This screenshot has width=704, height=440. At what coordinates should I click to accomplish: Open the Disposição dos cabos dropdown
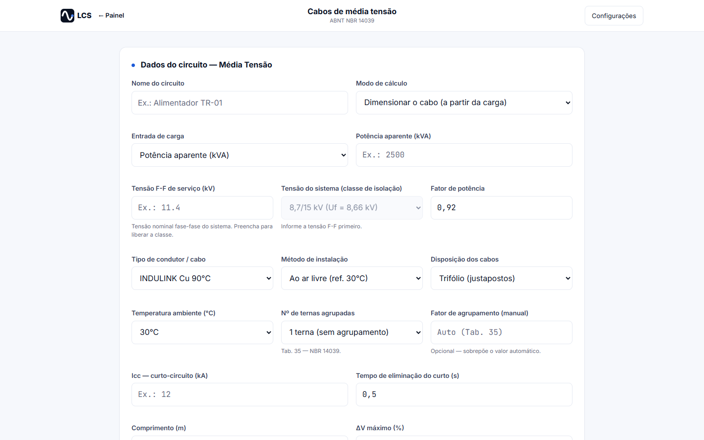click(502, 278)
